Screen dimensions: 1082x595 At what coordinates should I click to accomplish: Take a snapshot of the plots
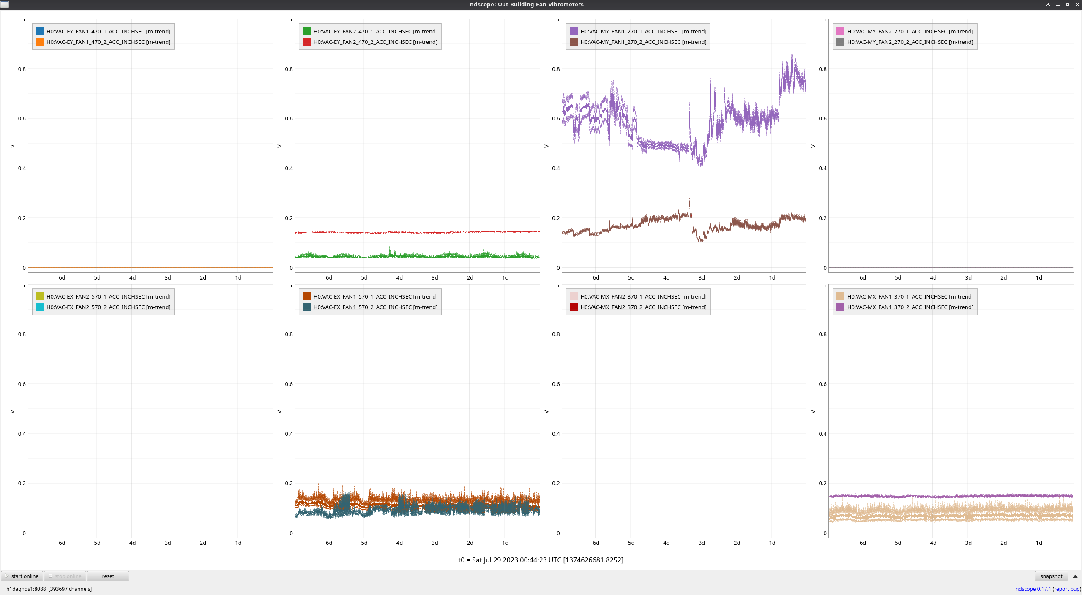pos(1051,576)
